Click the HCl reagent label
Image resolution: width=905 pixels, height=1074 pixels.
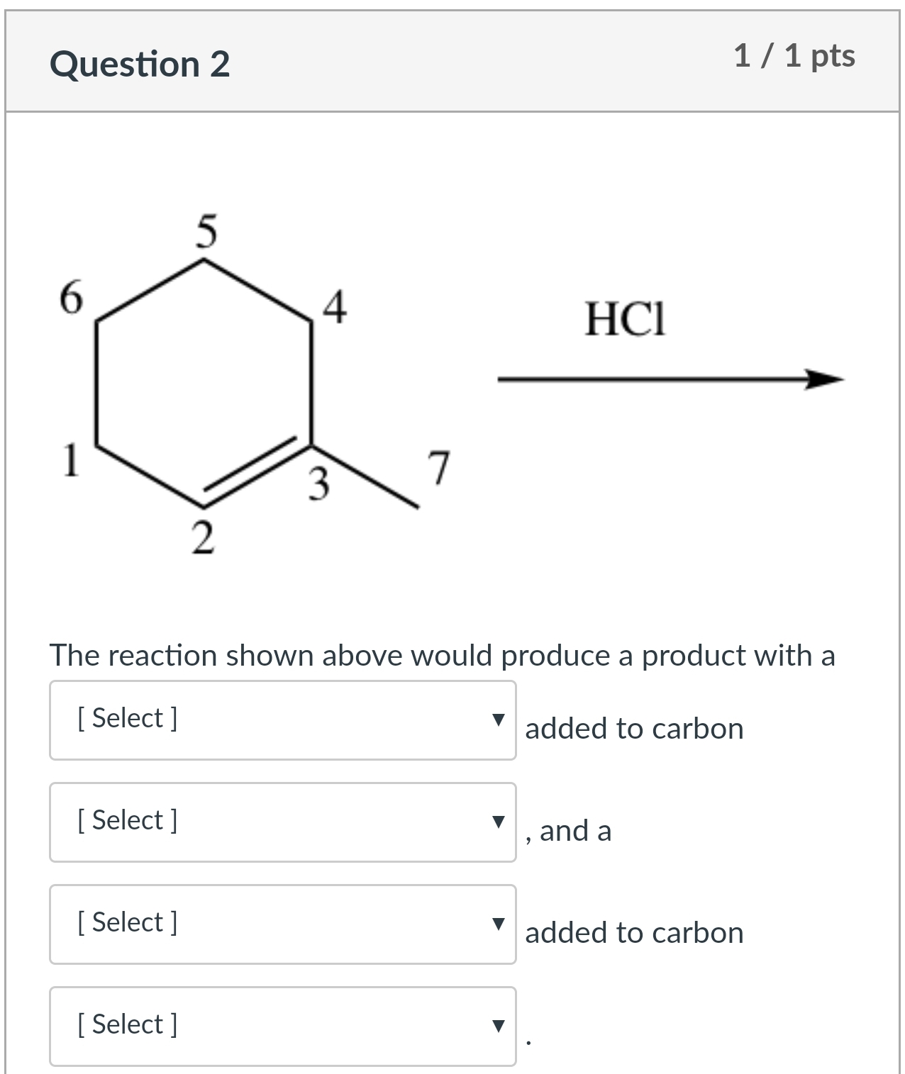[x=626, y=319]
